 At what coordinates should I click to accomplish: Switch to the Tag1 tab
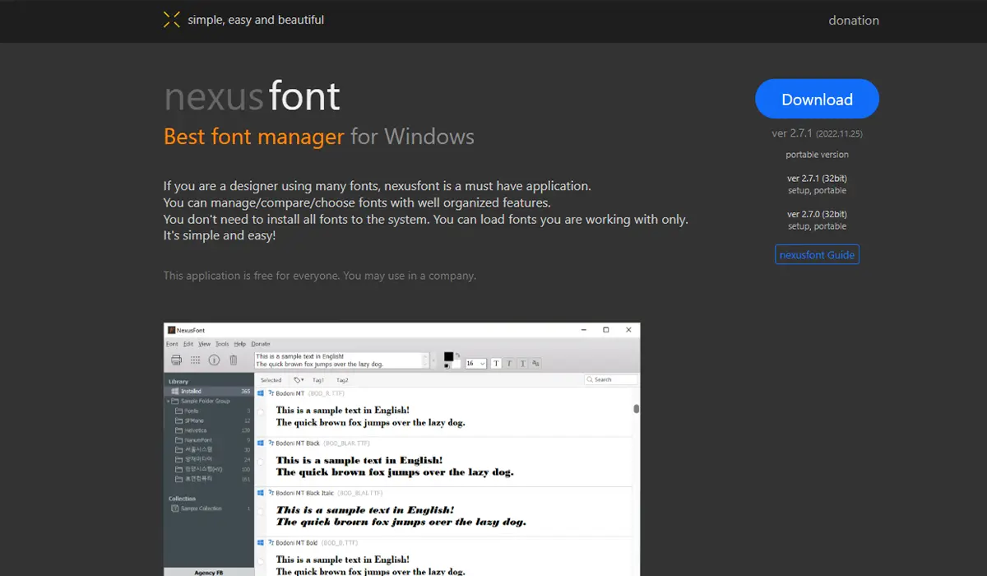(318, 380)
